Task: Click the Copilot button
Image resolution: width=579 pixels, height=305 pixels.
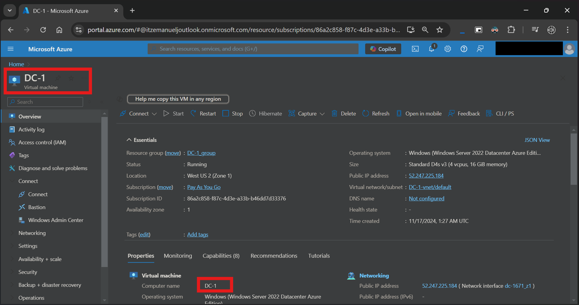Action: [x=383, y=49]
